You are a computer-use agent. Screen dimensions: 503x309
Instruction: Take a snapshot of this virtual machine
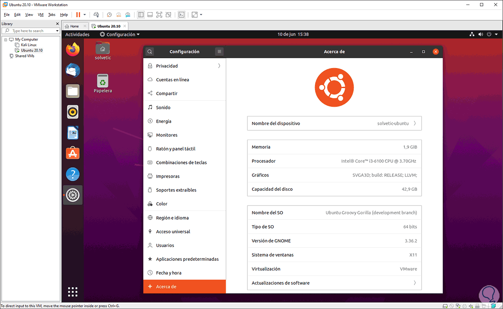point(109,15)
